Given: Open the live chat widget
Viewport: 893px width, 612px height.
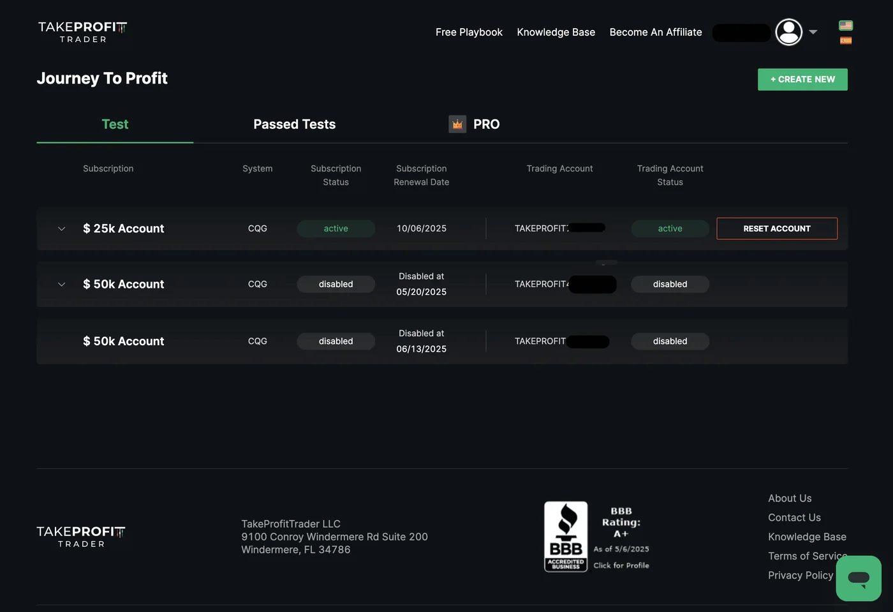Looking at the screenshot, I should [859, 578].
